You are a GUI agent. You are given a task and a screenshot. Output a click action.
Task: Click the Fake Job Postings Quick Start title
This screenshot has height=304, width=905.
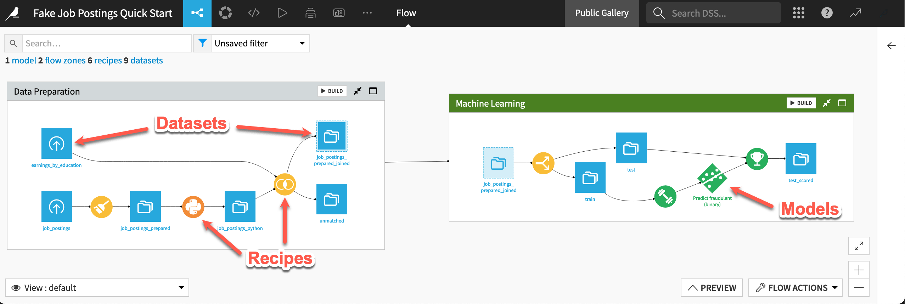pos(103,13)
